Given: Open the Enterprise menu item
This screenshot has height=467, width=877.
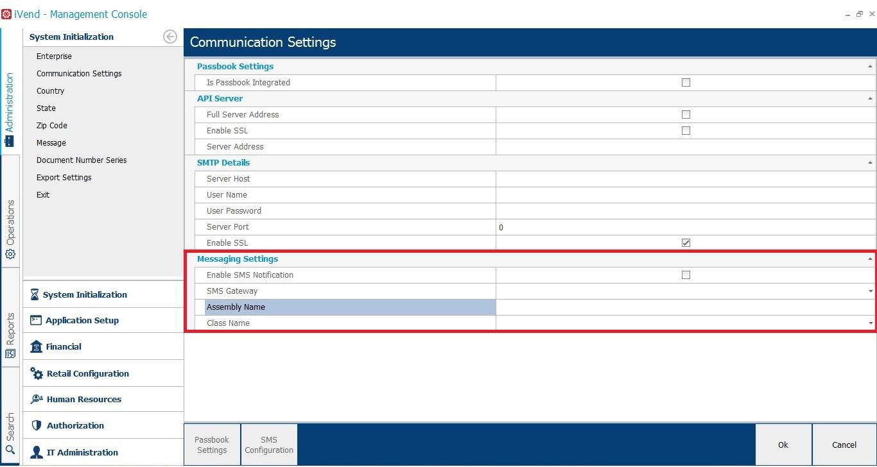Looking at the screenshot, I should [54, 56].
